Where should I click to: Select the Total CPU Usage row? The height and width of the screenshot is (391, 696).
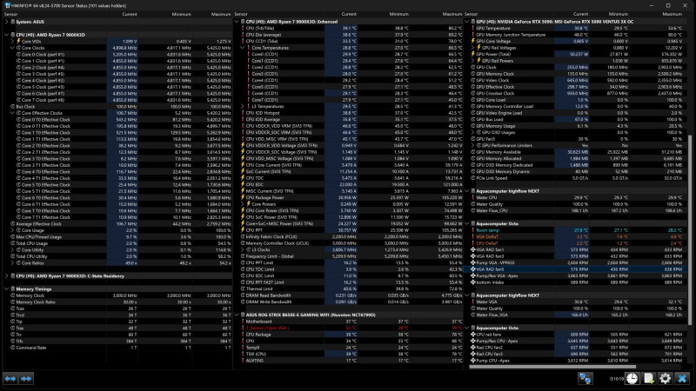[117, 243]
